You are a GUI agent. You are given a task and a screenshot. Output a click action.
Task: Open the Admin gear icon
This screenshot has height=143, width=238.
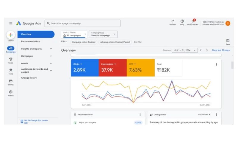coord(11,92)
